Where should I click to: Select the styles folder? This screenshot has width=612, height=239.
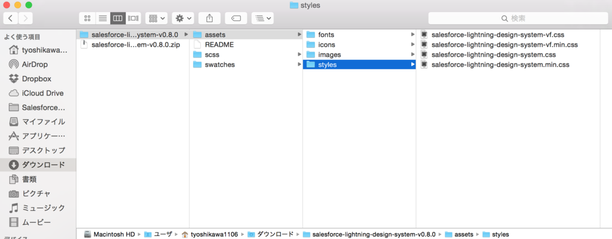pyautogui.click(x=359, y=65)
